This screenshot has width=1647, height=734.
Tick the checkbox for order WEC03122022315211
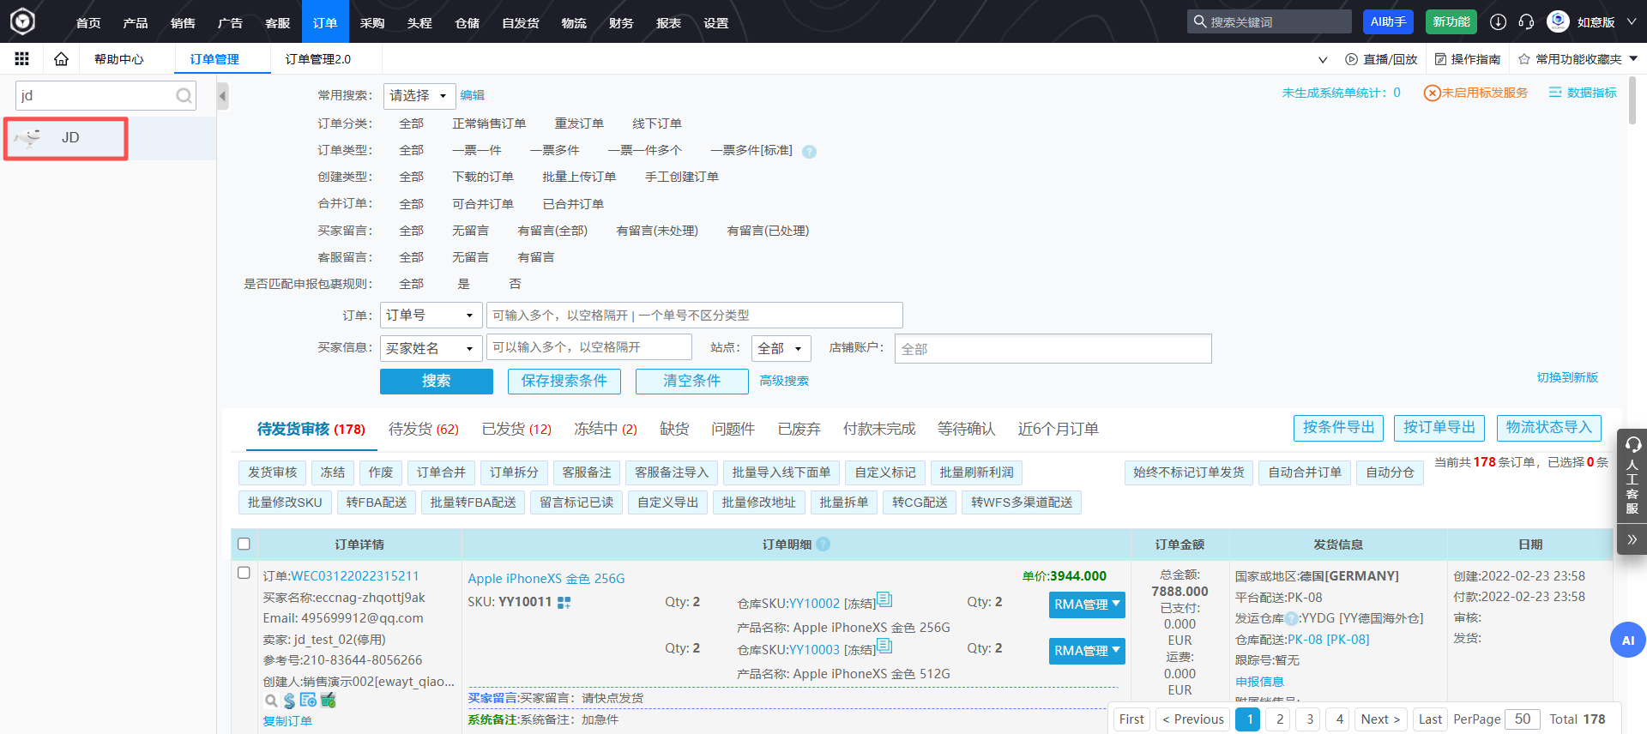[x=244, y=573]
